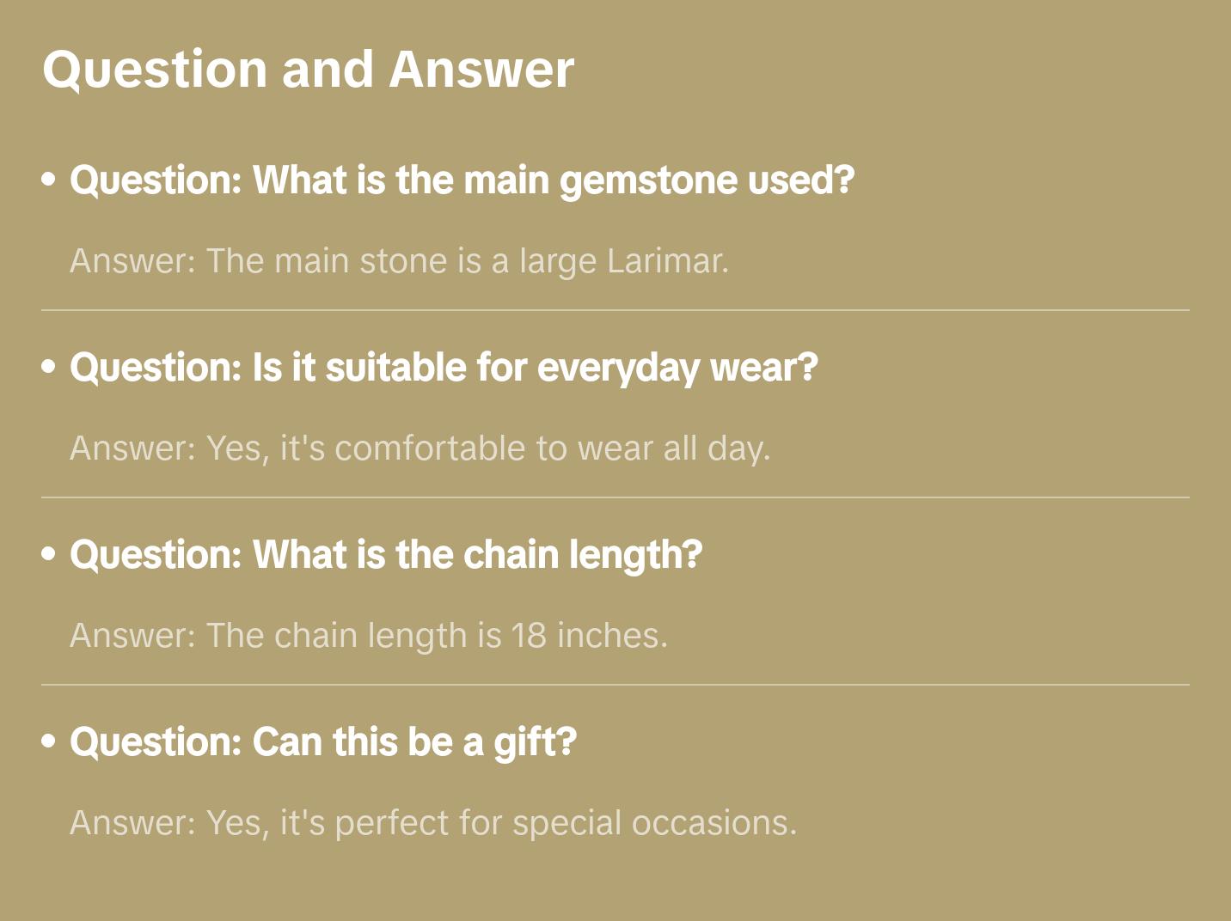Click the answer 'The chain length is 18 inches'

point(368,636)
